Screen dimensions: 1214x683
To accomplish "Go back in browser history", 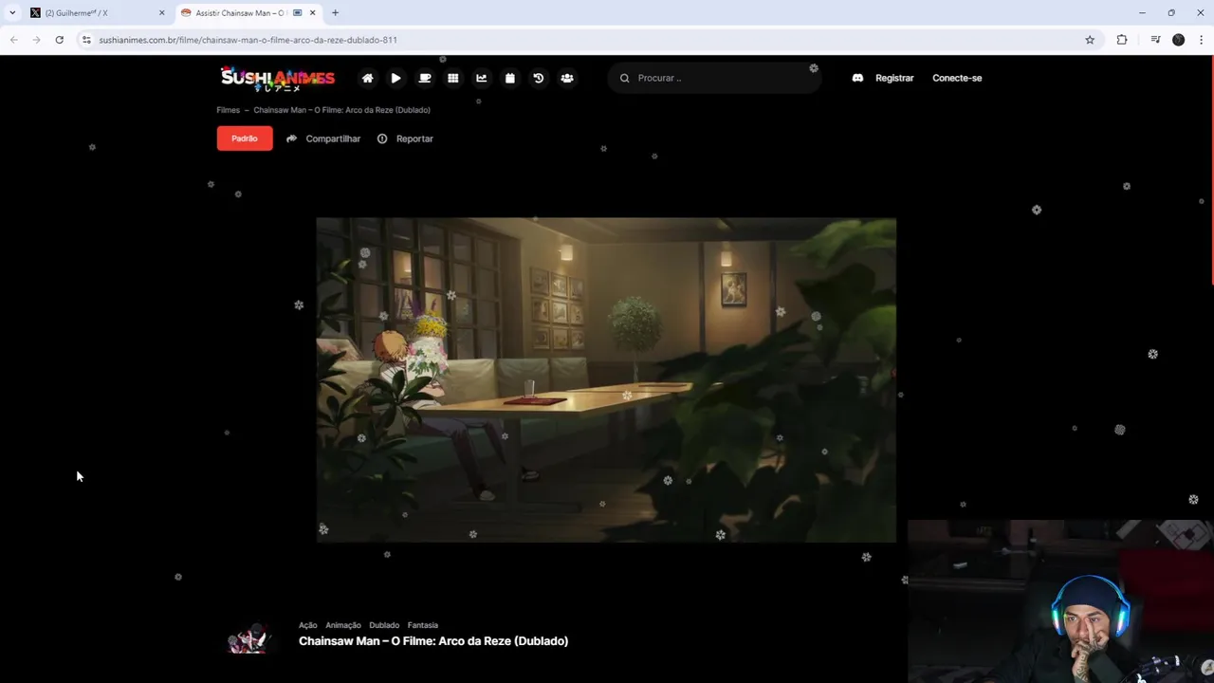I will coord(13,40).
